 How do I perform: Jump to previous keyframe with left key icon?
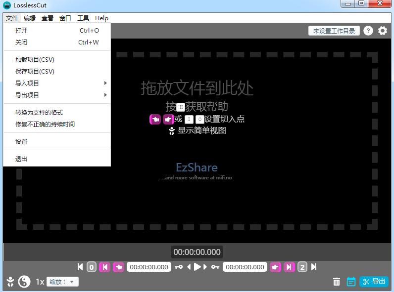[179, 267]
